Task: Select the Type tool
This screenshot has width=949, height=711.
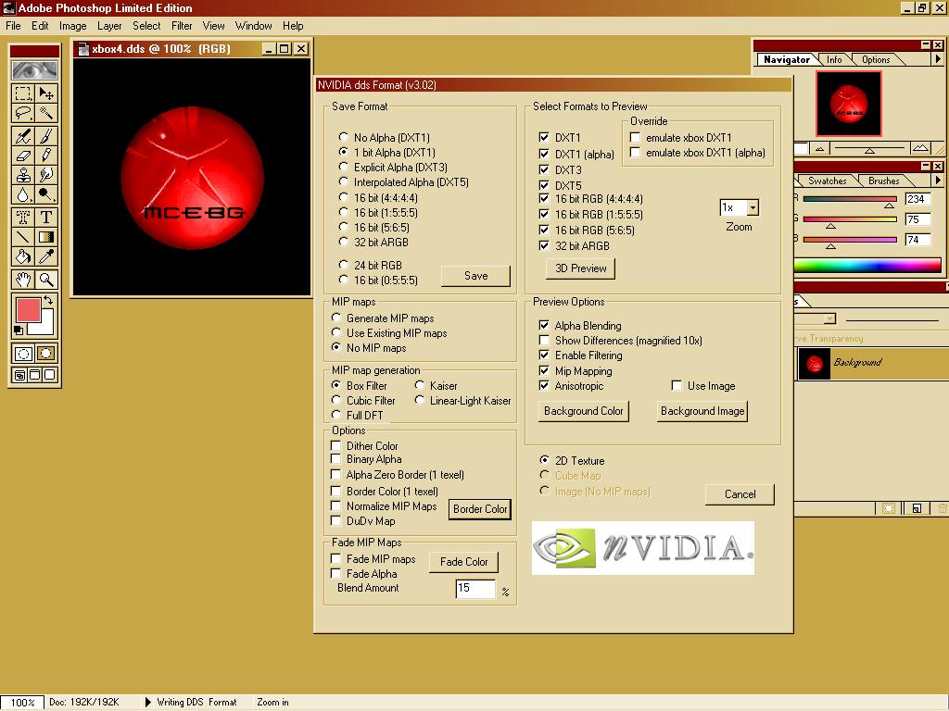Action: coord(45,218)
